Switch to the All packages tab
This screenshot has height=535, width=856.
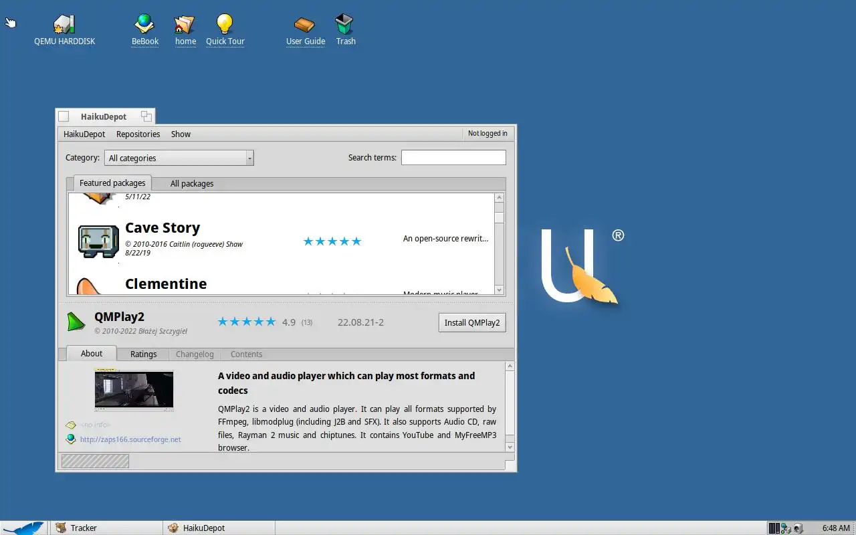(x=192, y=183)
